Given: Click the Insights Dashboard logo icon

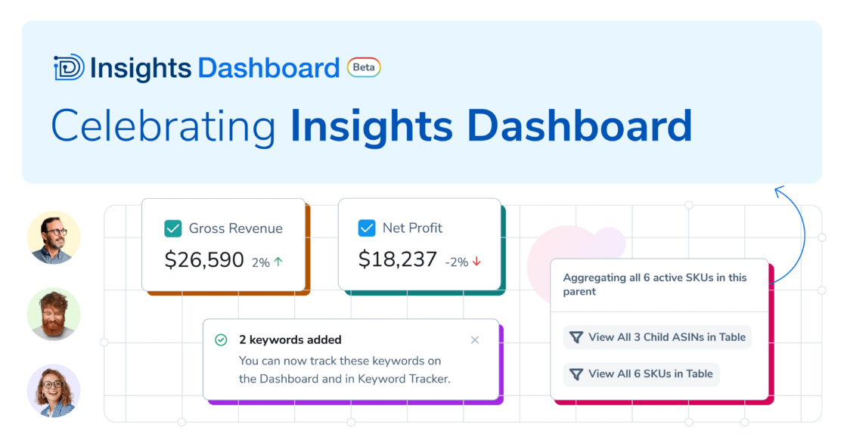Looking at the screenshot, I should [x=69, y=68].
